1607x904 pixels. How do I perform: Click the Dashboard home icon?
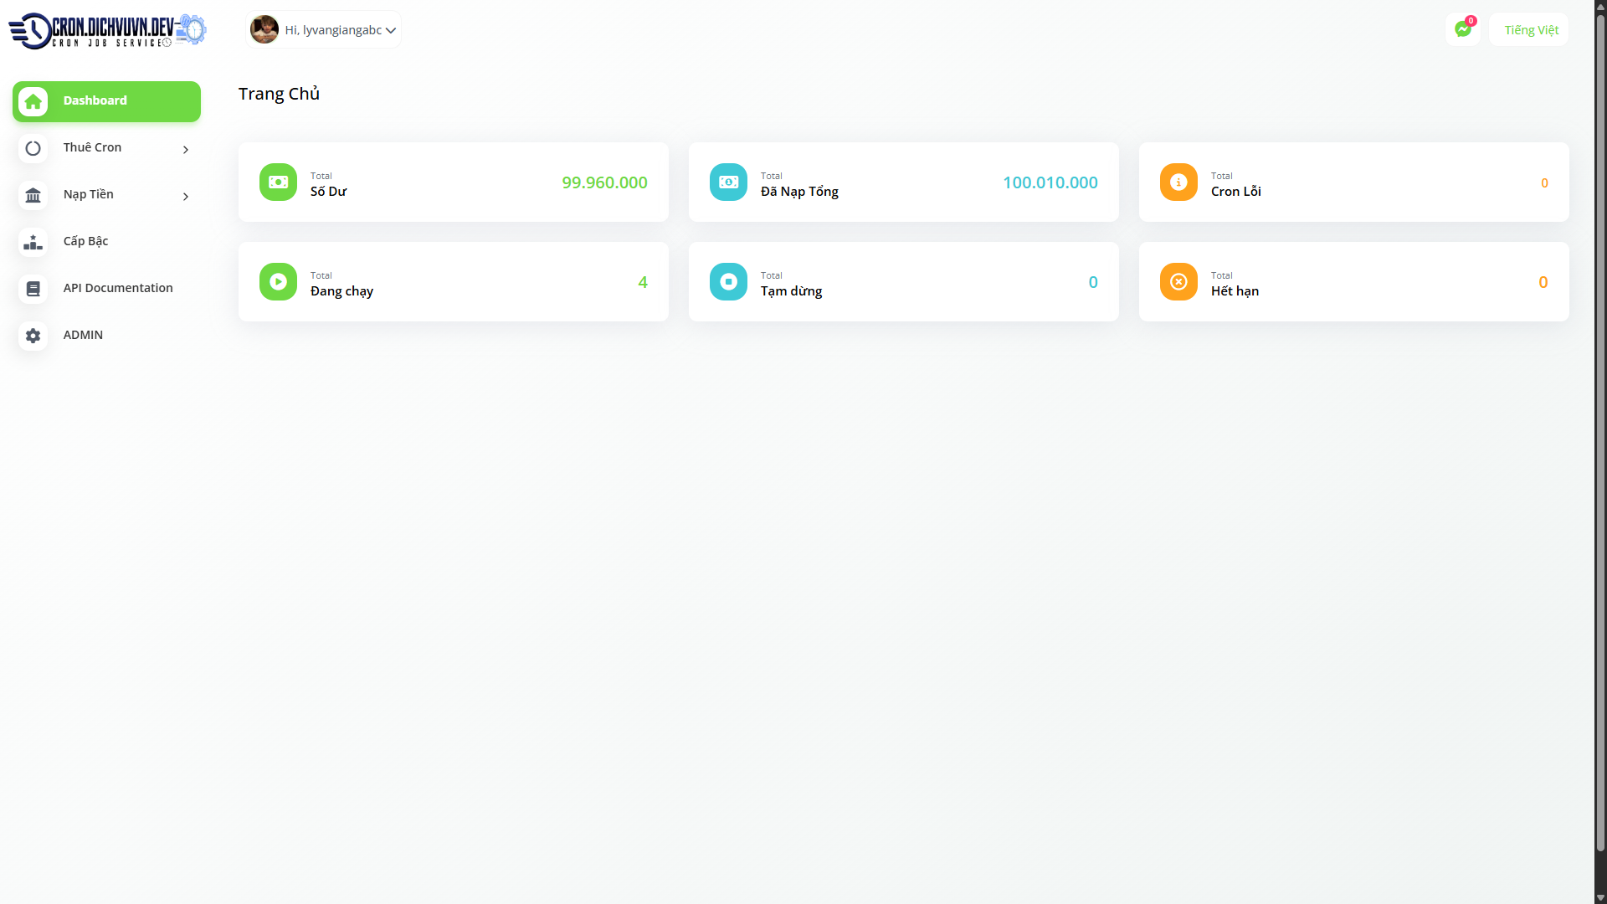click(33, 101)
